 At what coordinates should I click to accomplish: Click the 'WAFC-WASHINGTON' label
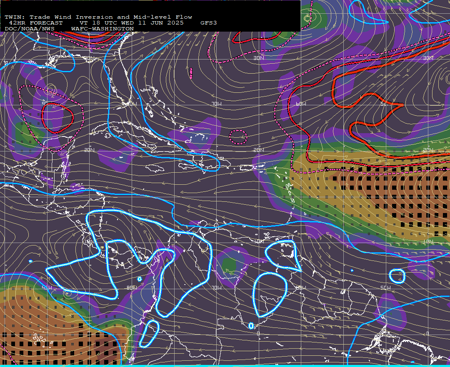(102, 29)
